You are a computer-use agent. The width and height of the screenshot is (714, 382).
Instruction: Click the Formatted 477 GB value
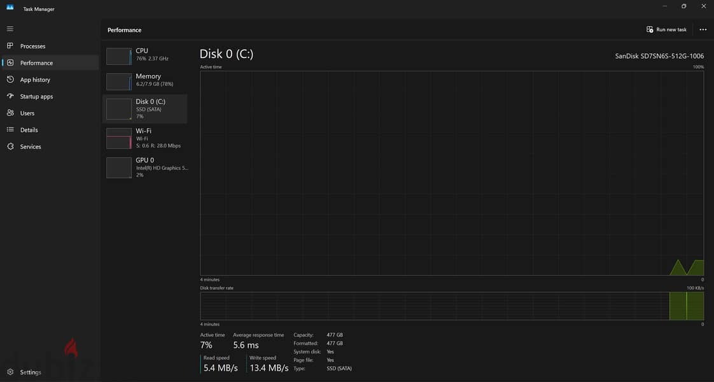(335, 343)
